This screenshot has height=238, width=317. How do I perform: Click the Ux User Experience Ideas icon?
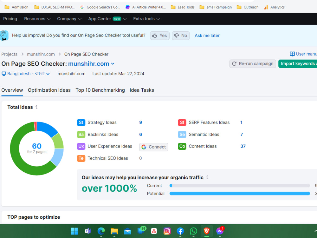81,146
